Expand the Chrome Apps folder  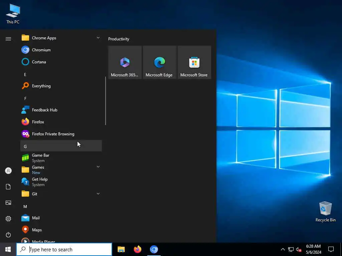[61, 38]
